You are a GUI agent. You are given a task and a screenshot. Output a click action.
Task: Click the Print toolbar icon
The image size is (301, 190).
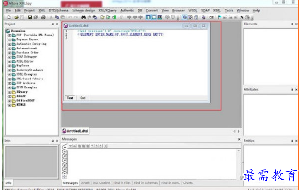point(43,17)
